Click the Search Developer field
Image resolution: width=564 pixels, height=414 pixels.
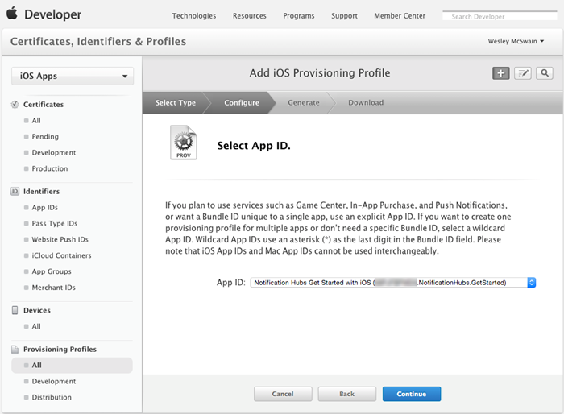pos(500,16)
